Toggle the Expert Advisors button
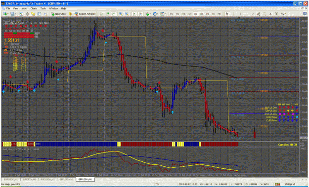Screen dimensions: 309x187 [x=85, y=14]
